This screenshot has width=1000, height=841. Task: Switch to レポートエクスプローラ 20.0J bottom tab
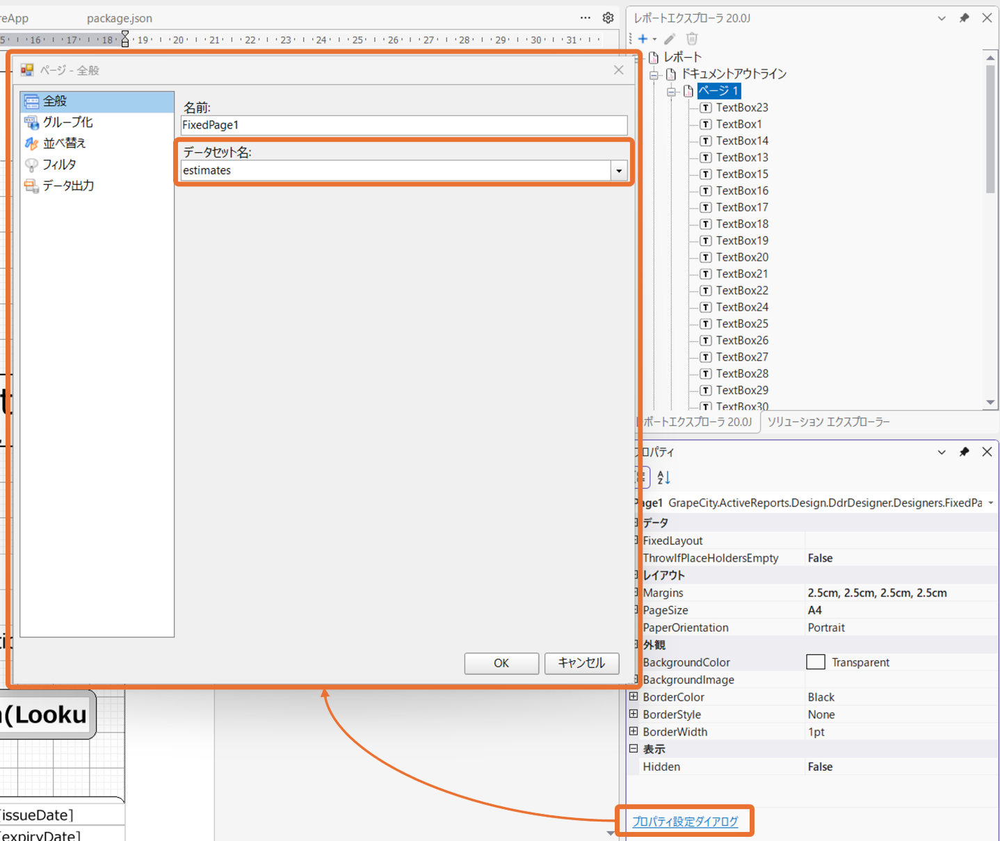[x=697, y=422]
